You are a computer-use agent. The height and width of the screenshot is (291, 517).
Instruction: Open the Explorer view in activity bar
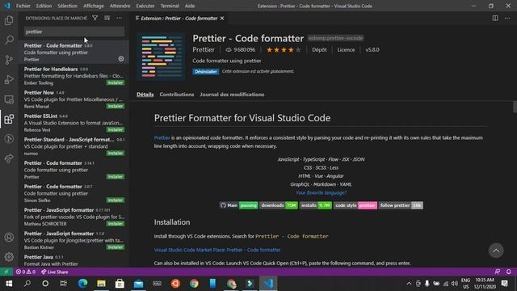(9, 20)
